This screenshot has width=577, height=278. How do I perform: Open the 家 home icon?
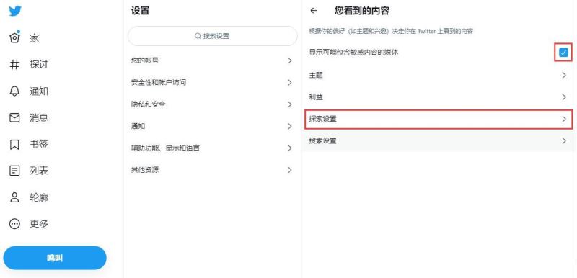coord(14,38)
